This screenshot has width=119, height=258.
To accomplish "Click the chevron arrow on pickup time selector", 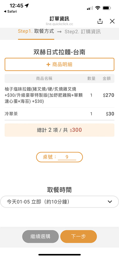I will pyautogui.click(x=110, y=202).
